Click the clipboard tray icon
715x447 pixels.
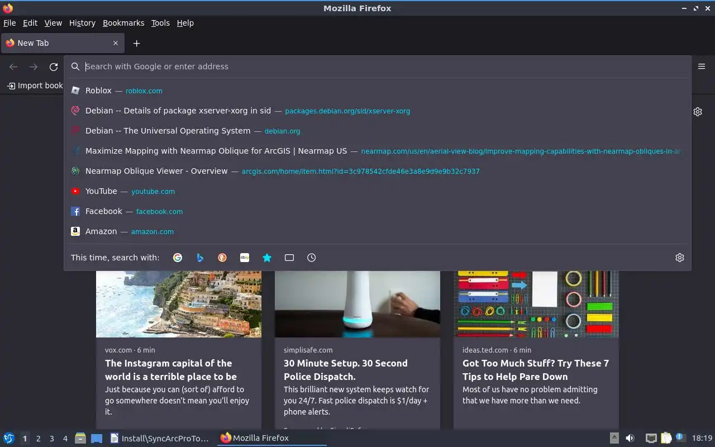point(666,438)
